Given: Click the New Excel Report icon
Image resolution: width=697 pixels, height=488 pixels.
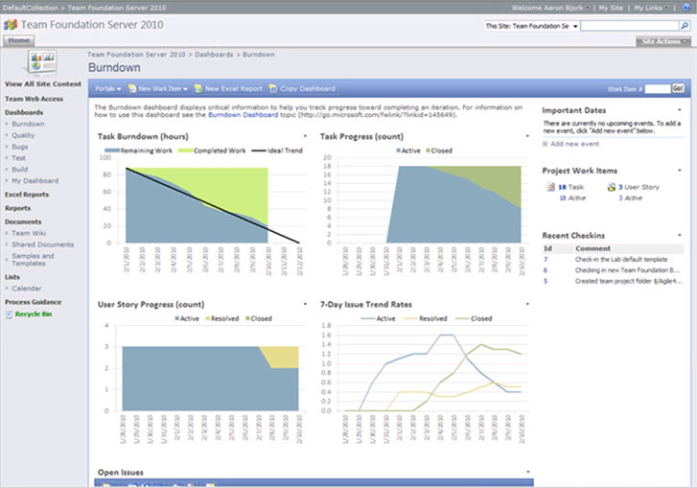Looking at the screenshot, I should pyautogui.click(x=198, y=89).
